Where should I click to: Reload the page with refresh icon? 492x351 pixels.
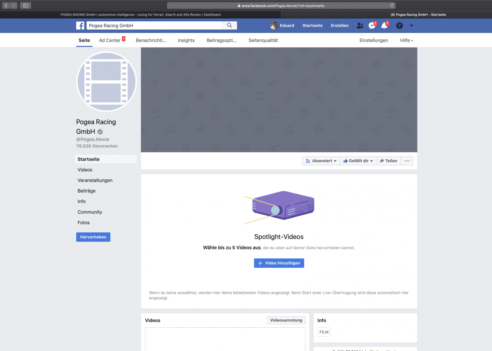pos(392,6)
